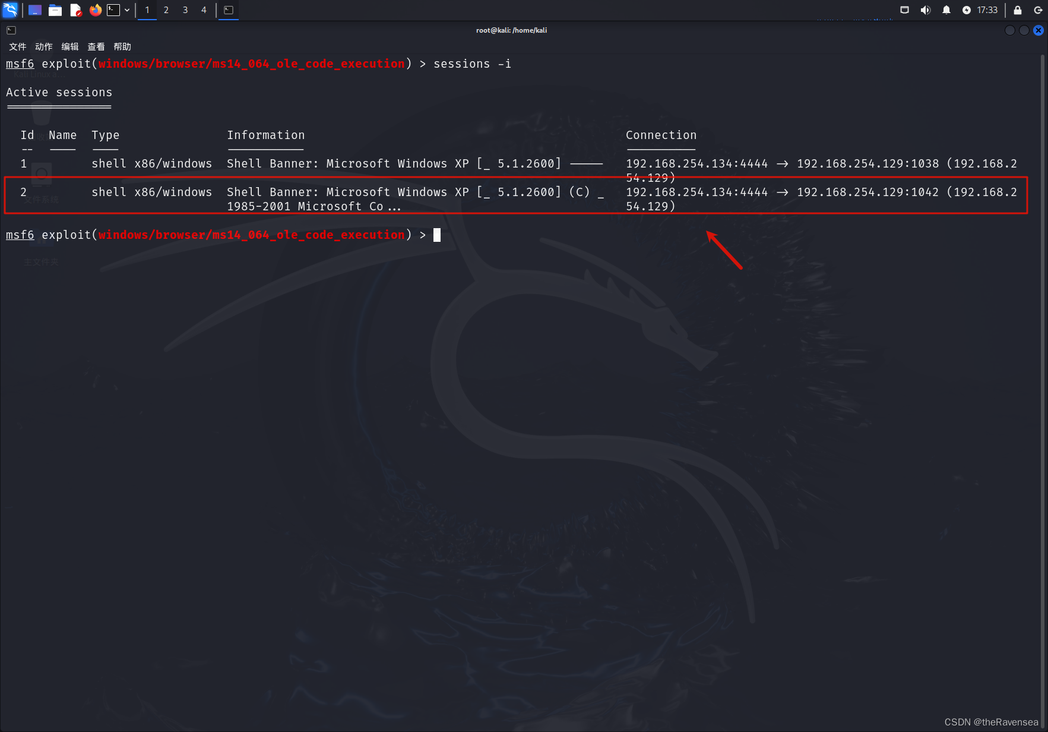The height and width of the screenshot is (732, 1048).
Task: Open the 动作 menu
Action: pos(44,46)
